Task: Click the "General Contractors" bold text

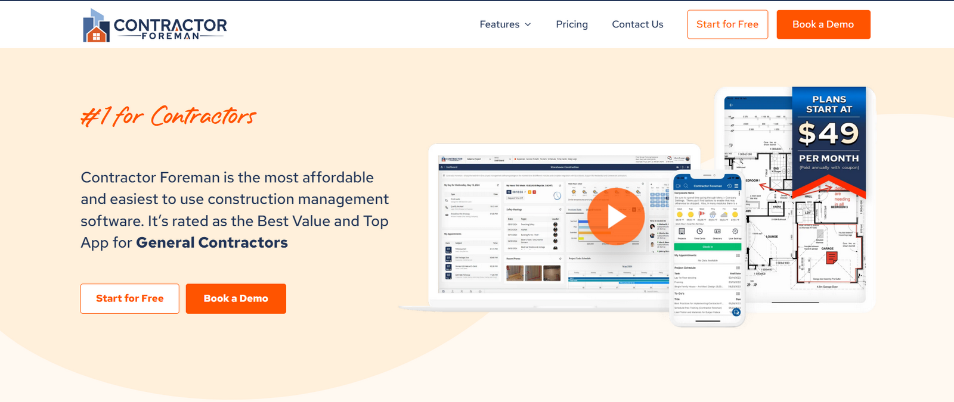Action: tap(212, 243)
